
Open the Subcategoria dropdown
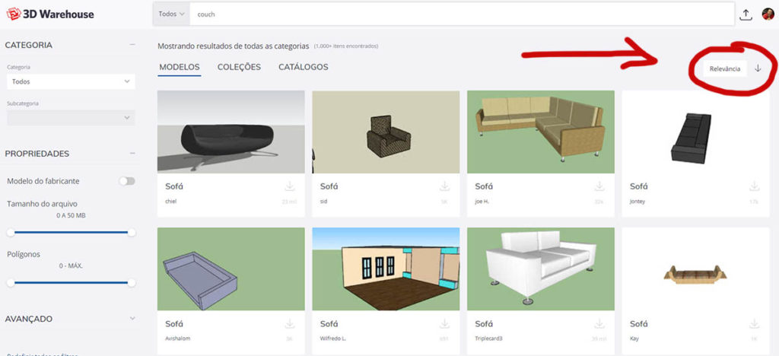(x=71, y=118)
